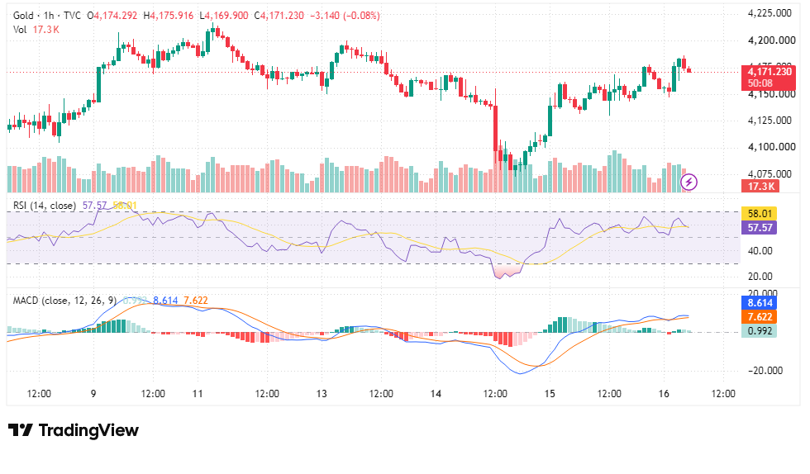Click the high value H4,175.916

pos(169,16)
